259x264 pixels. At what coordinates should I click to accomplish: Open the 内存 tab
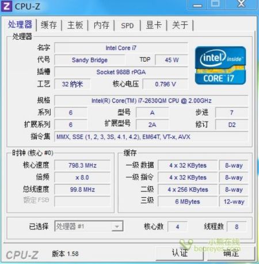pyautogui.click(x=101, y=25)
